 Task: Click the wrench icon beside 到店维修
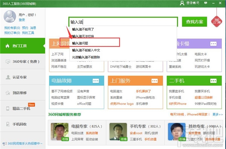[x=8, y=93]
